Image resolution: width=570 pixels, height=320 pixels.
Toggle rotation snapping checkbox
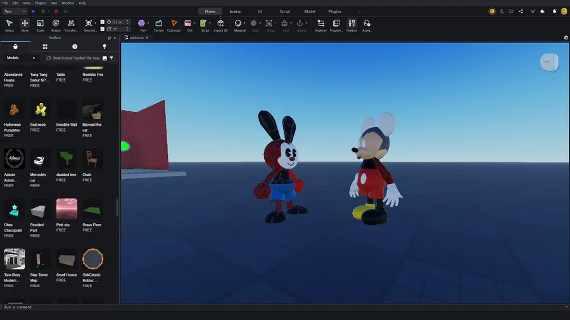pyautogui.click(x=102, y=29)
